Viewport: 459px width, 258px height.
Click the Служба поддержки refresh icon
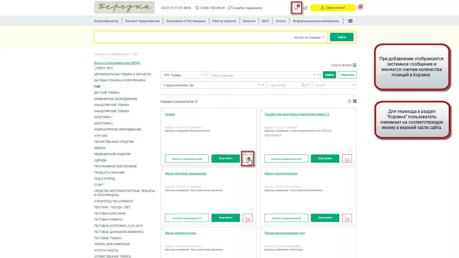(229, 8)
